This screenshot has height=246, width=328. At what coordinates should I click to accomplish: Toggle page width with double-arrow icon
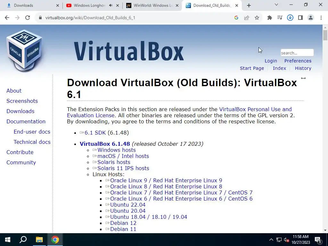tap(303, 78)
